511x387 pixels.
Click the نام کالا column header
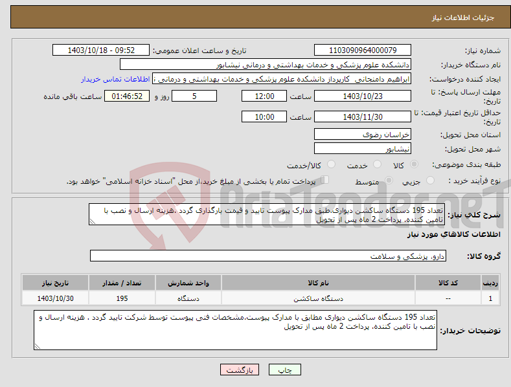coord(318,283)
